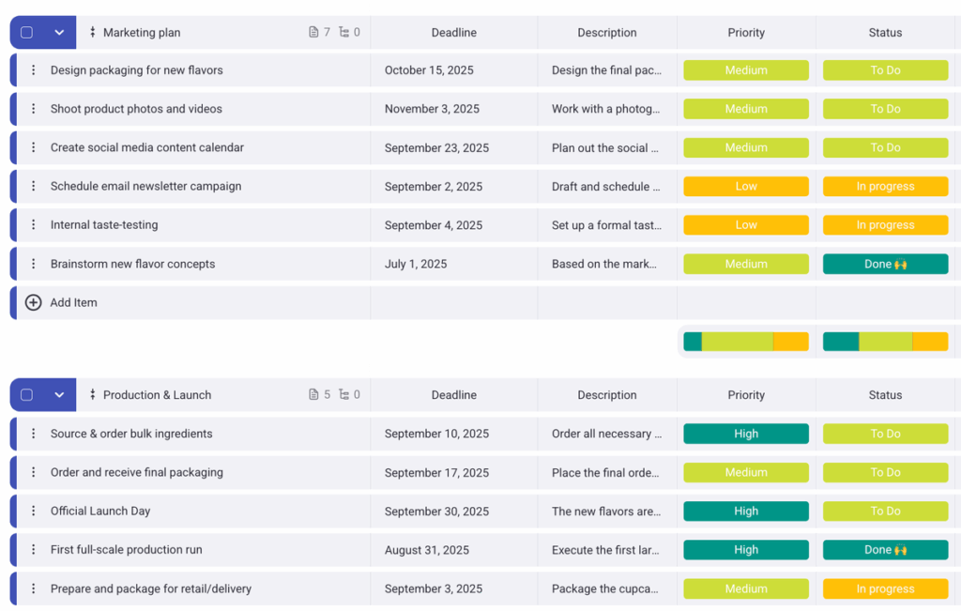Click the Add Item plus icon
This screenshot has width=961, height=611.
[x=33, y=302]
